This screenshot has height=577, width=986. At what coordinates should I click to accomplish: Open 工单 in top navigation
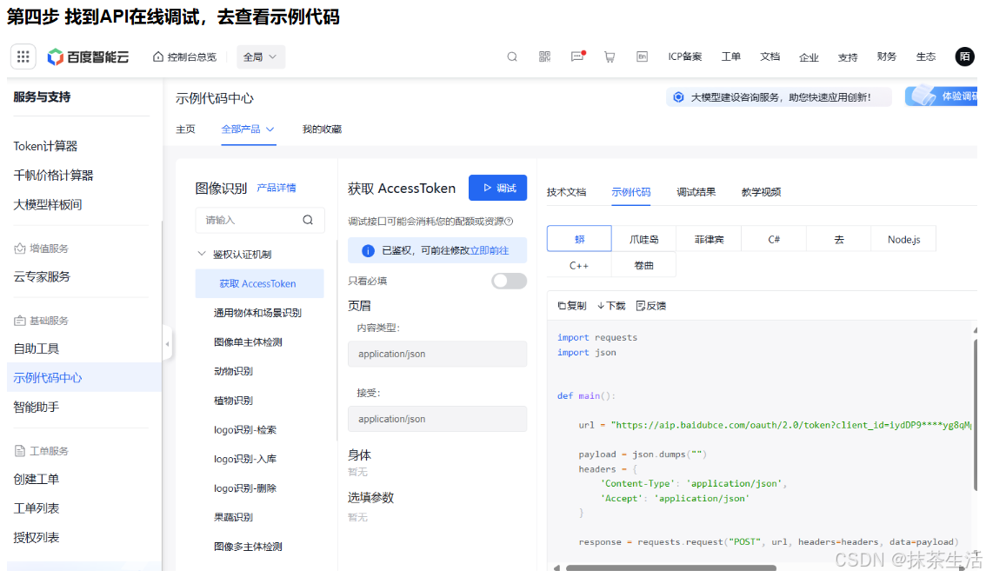730,56
